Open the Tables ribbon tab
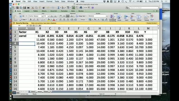 (x=36, y=11)
